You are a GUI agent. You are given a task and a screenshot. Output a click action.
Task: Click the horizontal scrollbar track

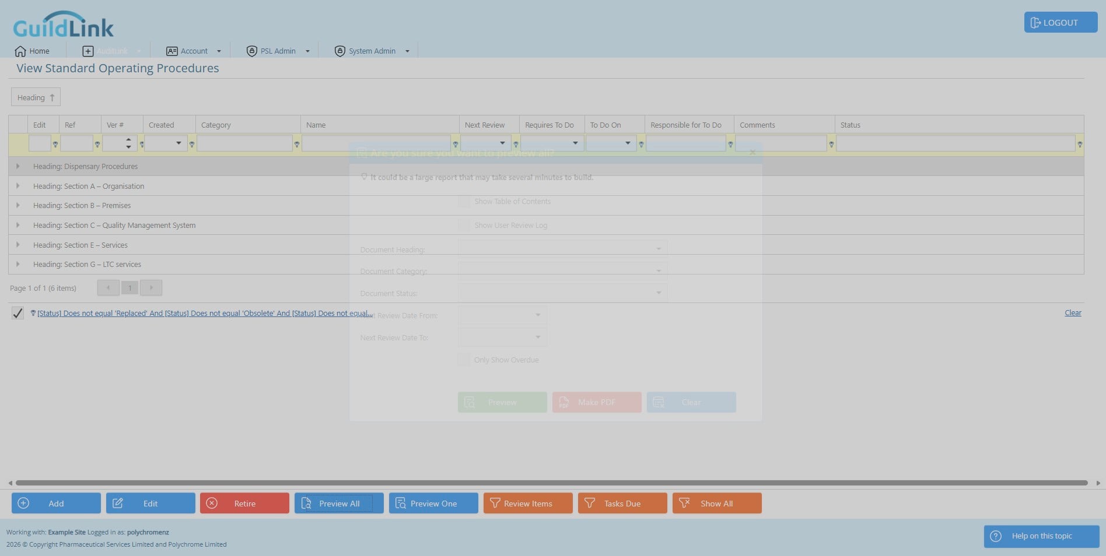(551, 483)
